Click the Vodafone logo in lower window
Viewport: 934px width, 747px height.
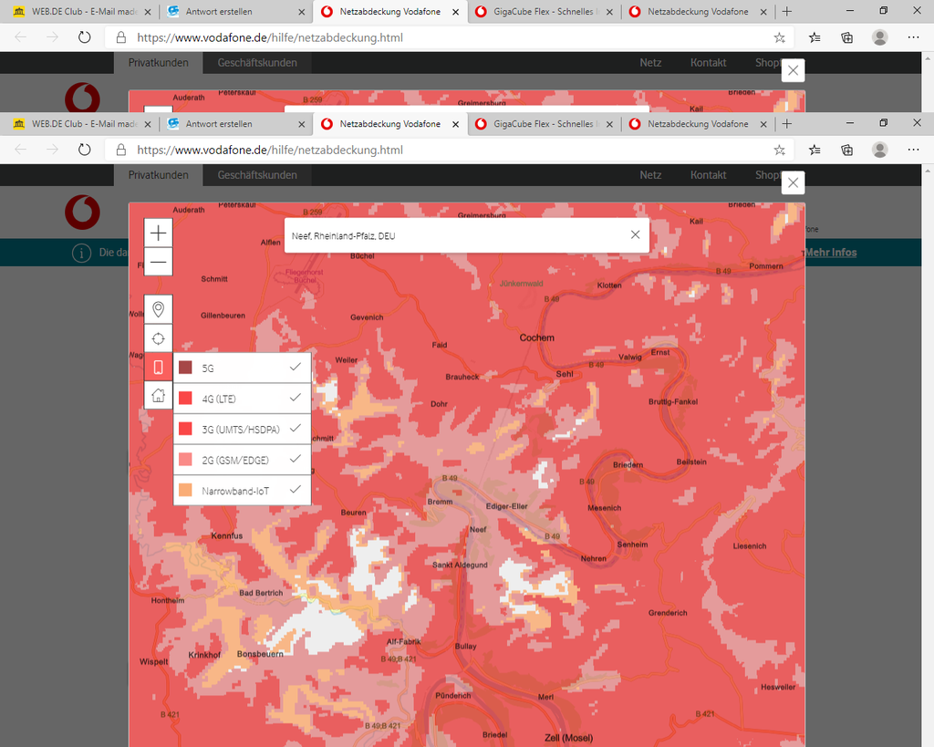tap(82, 213)
